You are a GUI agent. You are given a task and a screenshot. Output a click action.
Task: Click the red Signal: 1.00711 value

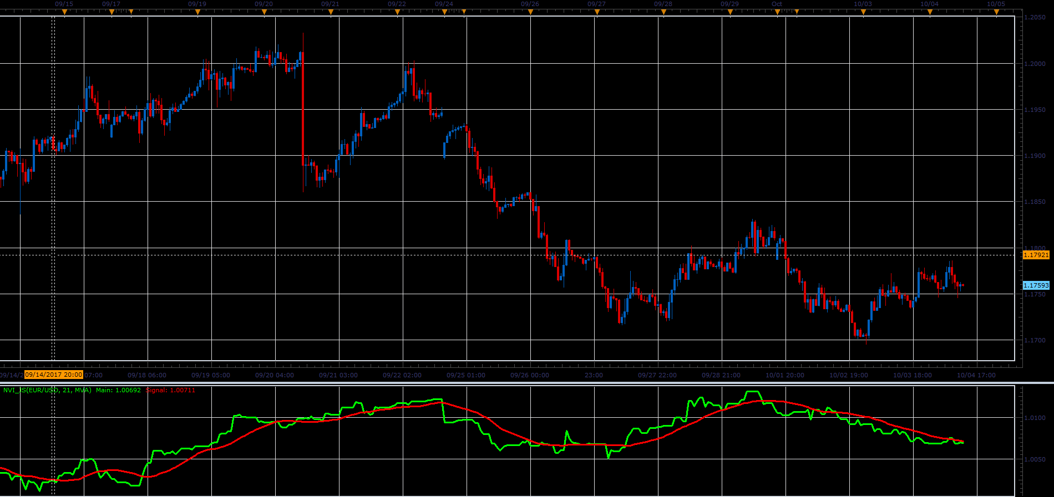click(x=170, y=390)
